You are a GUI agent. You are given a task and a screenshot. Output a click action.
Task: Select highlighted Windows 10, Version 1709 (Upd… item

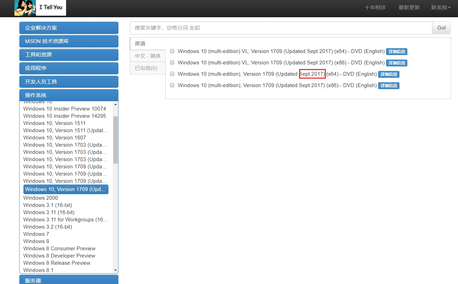(x=66, y=189)
